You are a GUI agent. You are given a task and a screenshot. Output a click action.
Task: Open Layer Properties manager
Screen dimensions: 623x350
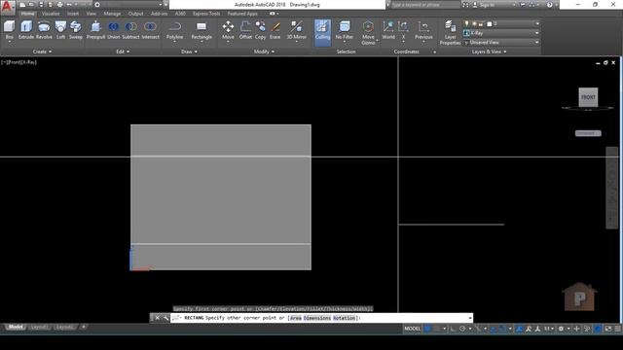pyautogui.click(x=450, y=32)
